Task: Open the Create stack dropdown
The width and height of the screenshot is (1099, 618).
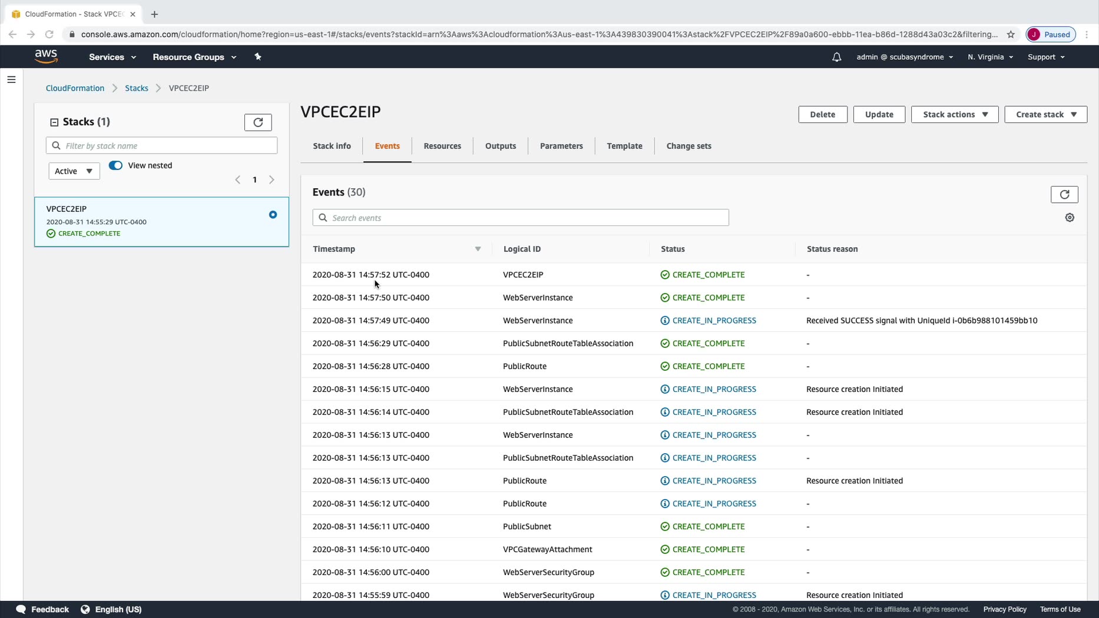Action: (1045, 114)
